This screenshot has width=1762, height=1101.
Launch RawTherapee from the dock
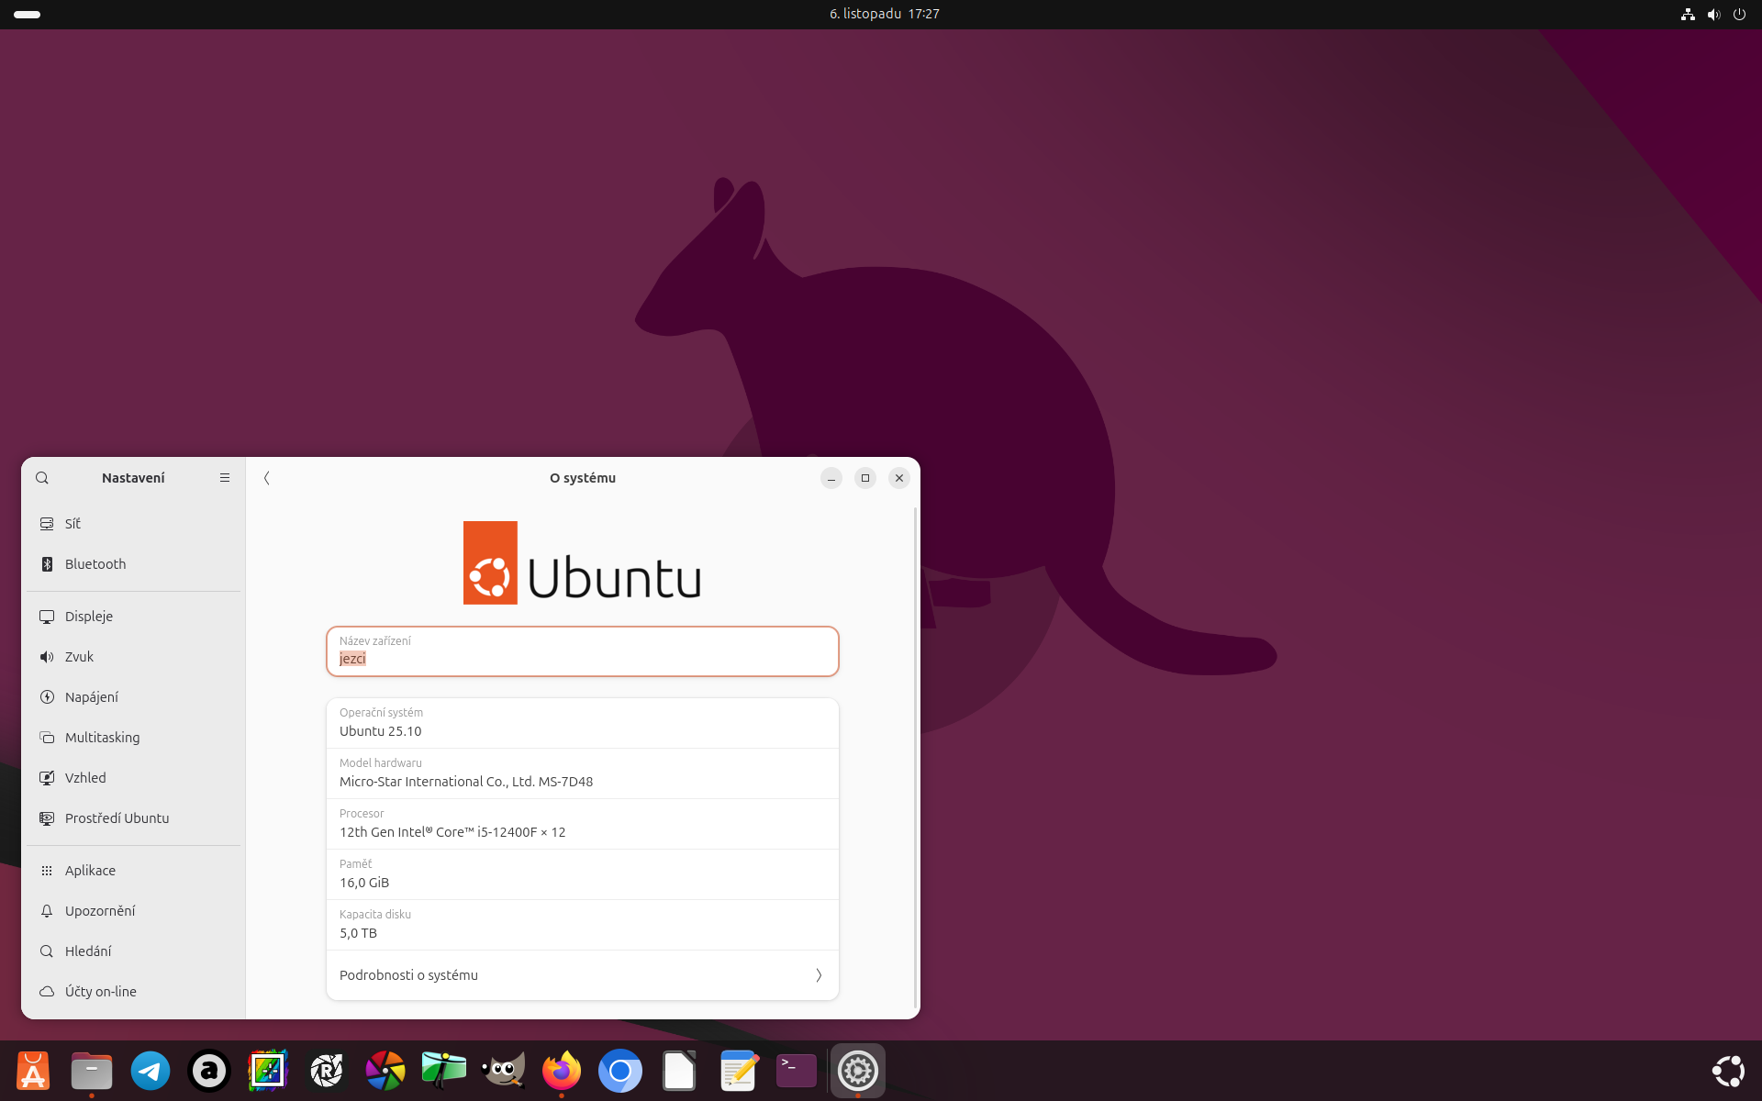327,1071
